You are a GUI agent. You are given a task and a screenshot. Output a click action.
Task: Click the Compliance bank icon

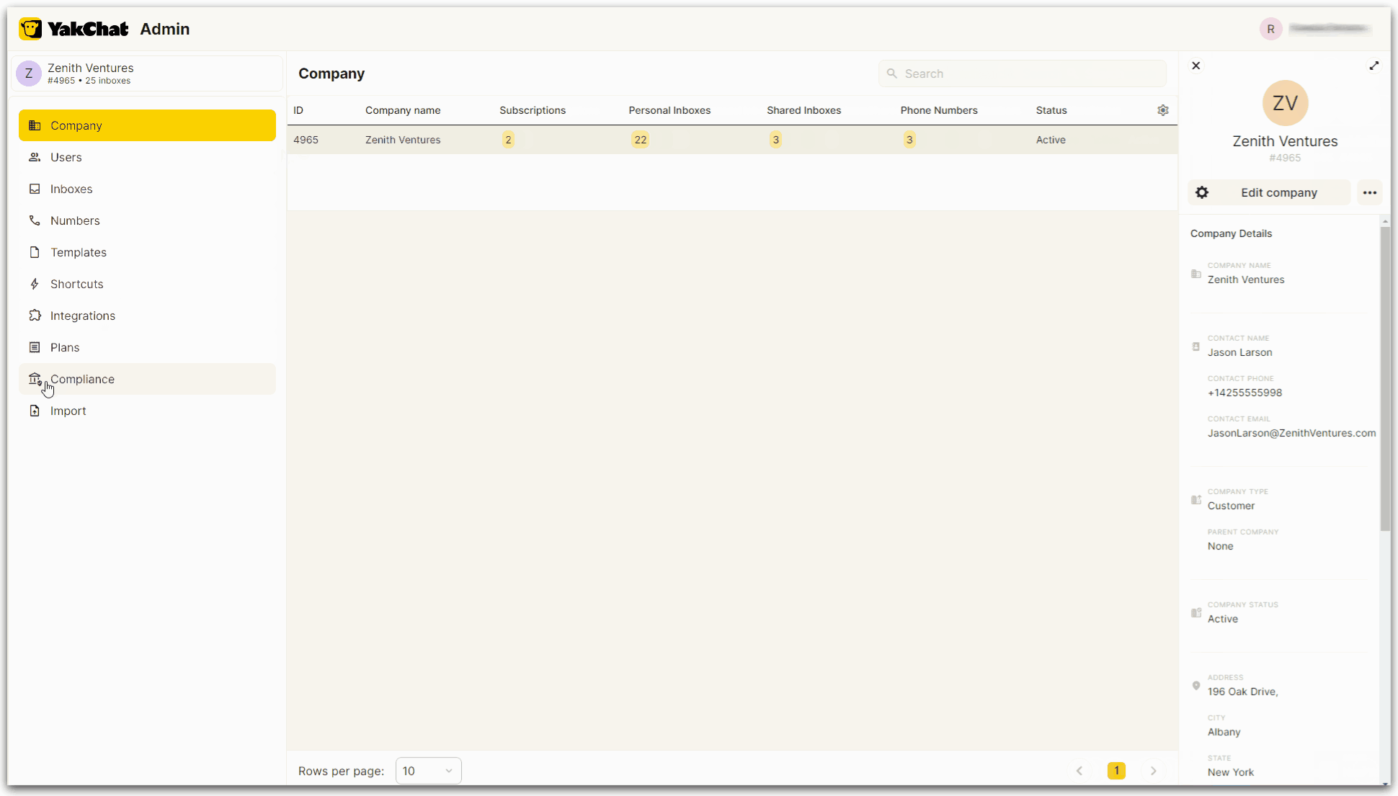tap(35, 378)
